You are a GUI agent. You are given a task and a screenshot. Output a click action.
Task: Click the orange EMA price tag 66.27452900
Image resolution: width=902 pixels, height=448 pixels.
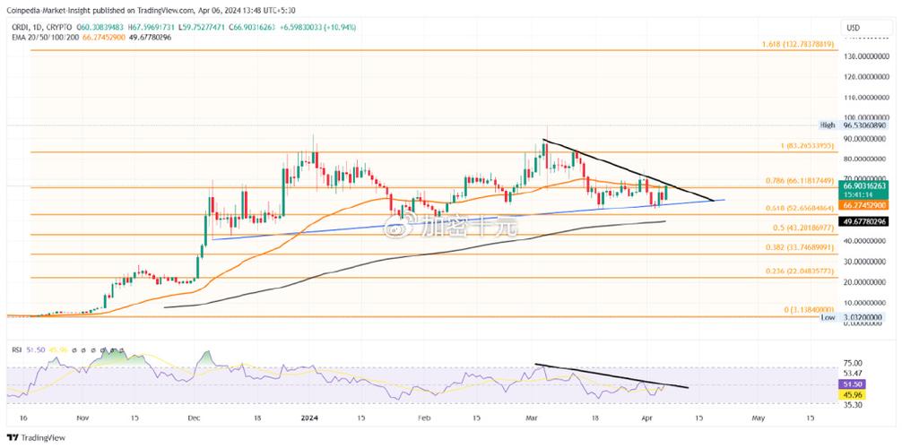click(x=865, y=206)
